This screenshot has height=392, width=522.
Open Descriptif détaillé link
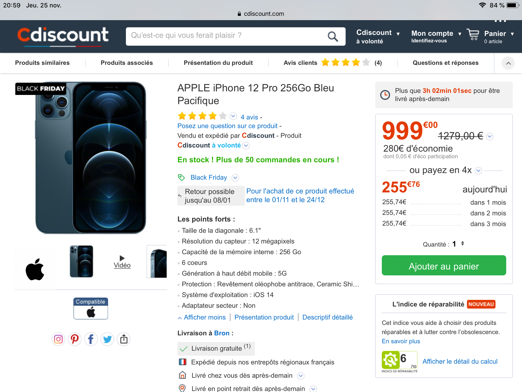tap(328, 317)
